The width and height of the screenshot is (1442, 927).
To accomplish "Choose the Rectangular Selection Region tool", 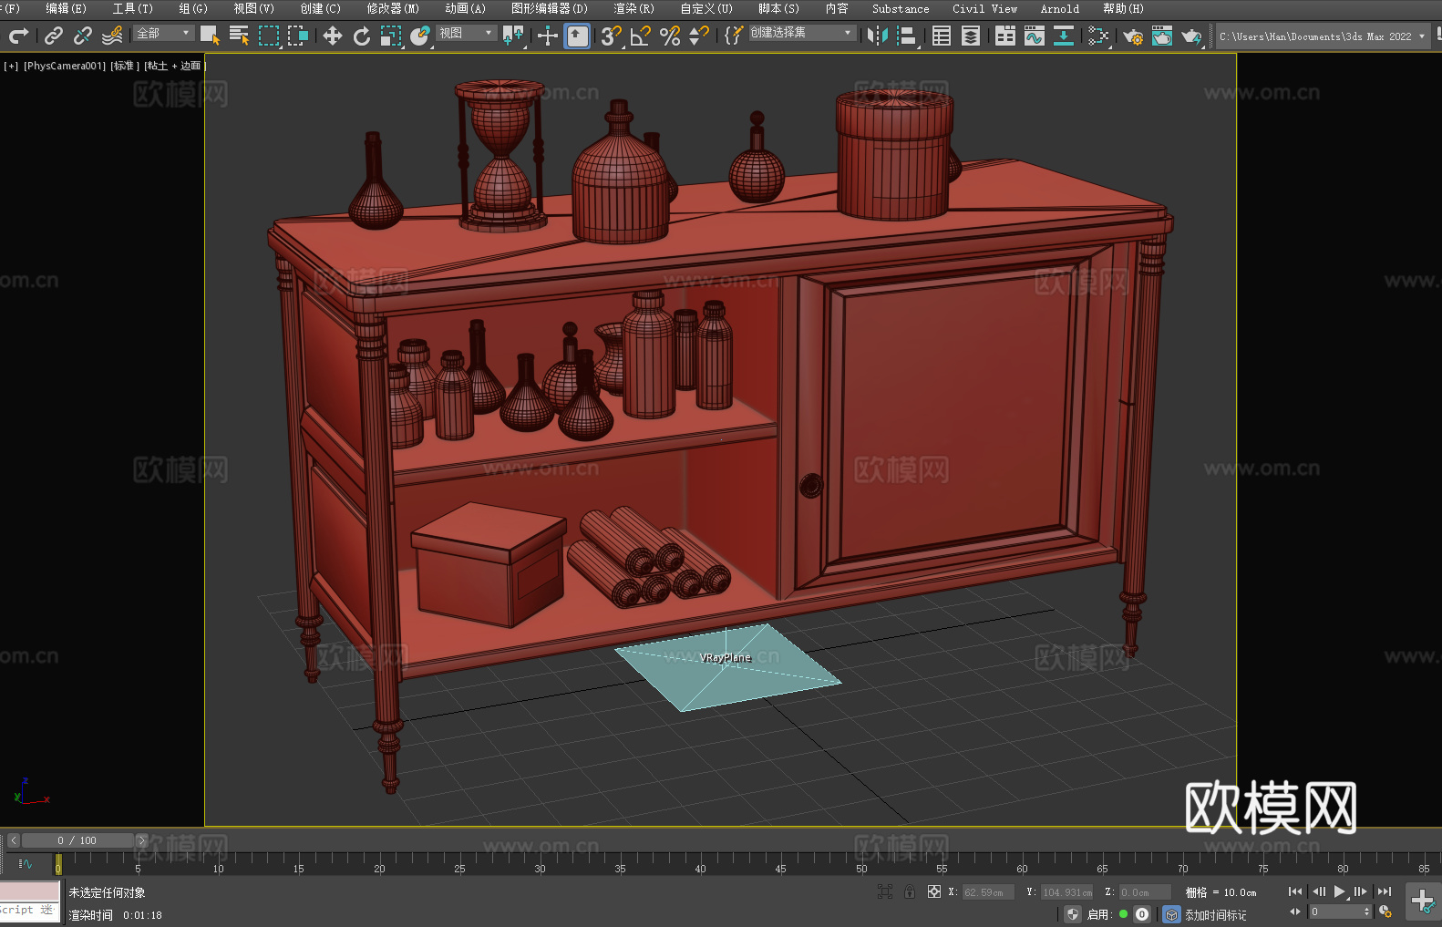I will tap(269, 36).
